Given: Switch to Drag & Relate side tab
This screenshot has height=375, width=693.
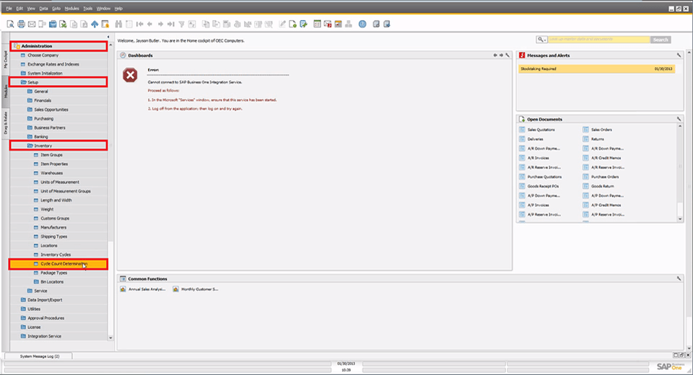Looking at the screenshot, I should [x=6, y=123].
